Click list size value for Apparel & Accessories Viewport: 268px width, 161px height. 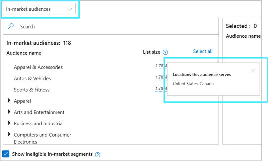tap(159, 66)
